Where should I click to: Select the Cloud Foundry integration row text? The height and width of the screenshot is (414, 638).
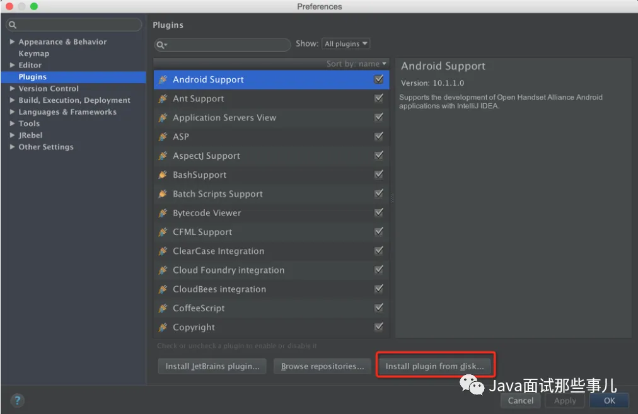(x=228, y=270)
